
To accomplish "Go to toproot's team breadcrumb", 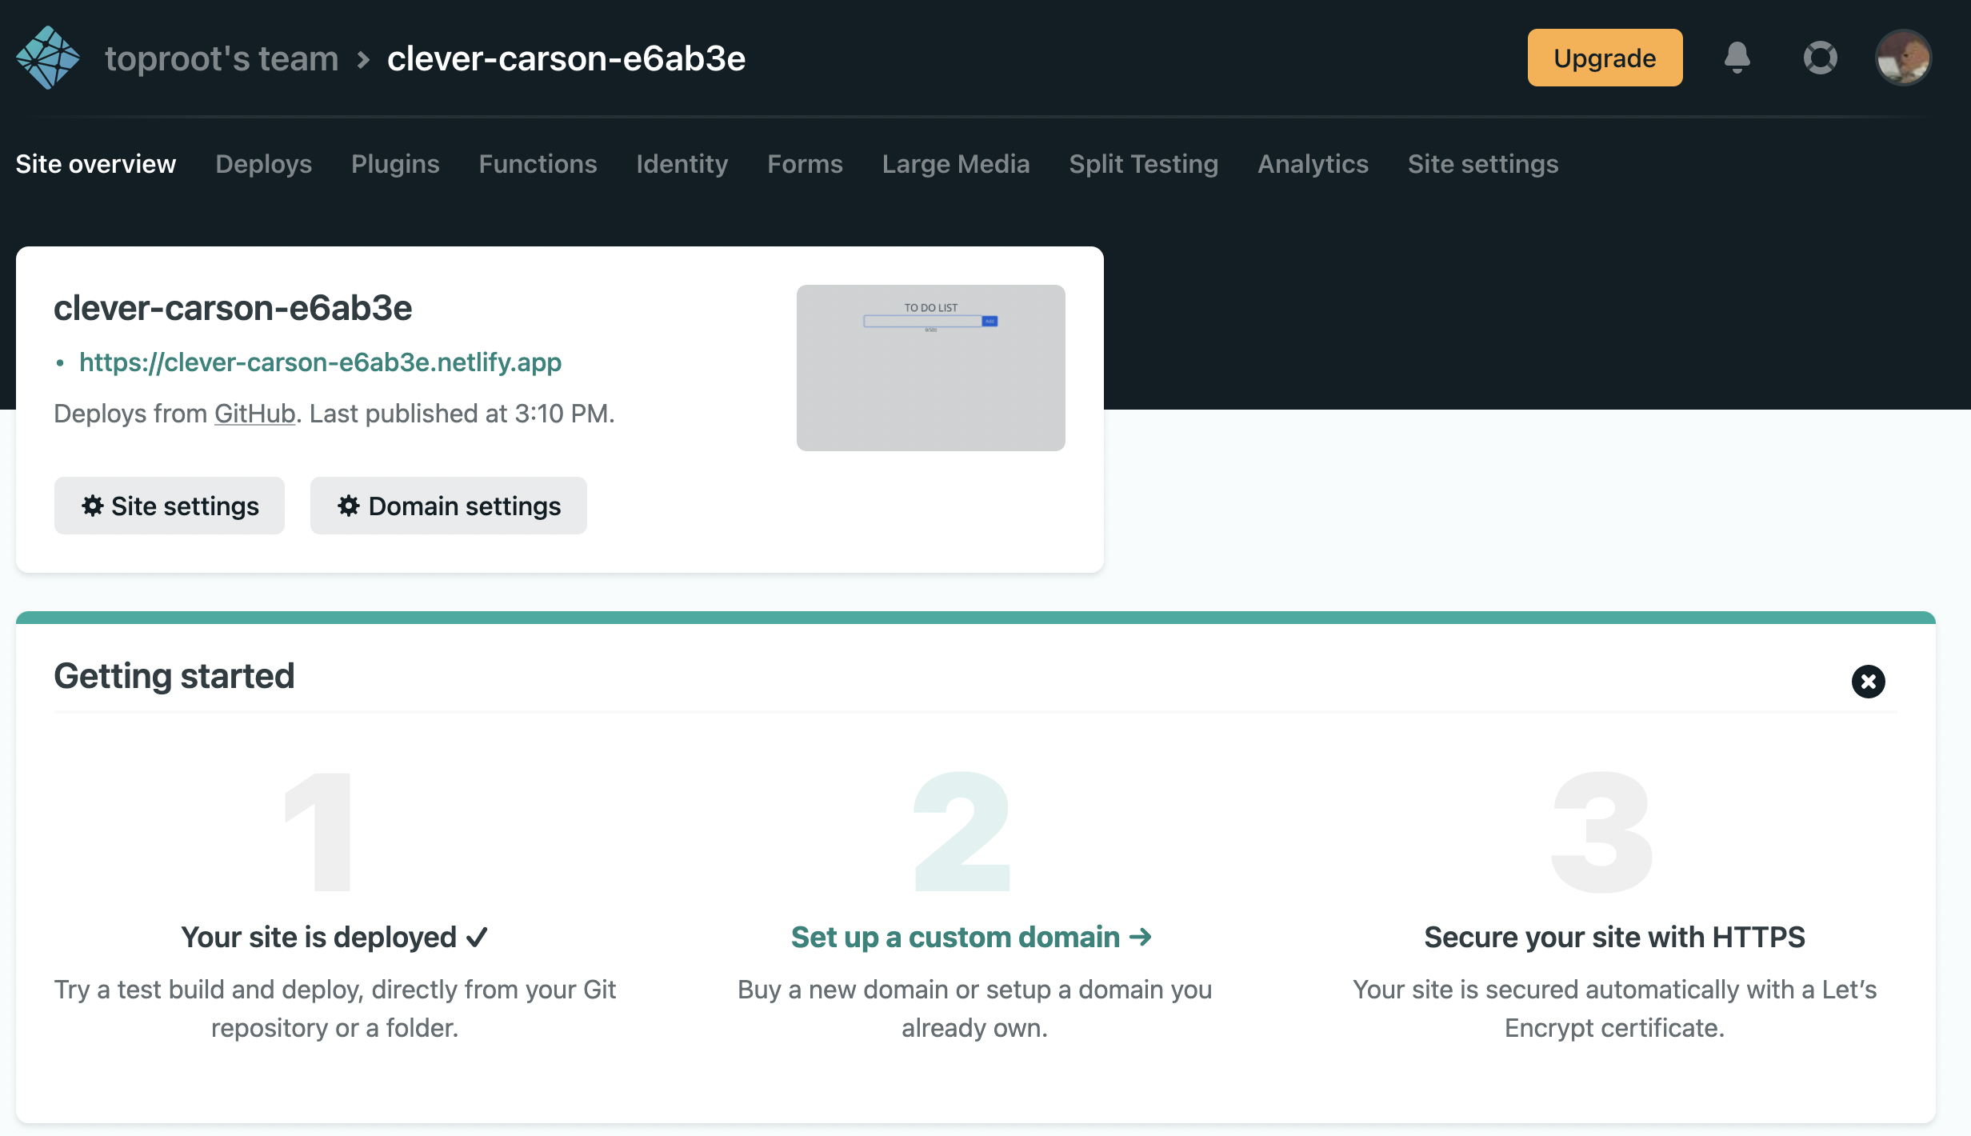I will [x=222, y=58].
